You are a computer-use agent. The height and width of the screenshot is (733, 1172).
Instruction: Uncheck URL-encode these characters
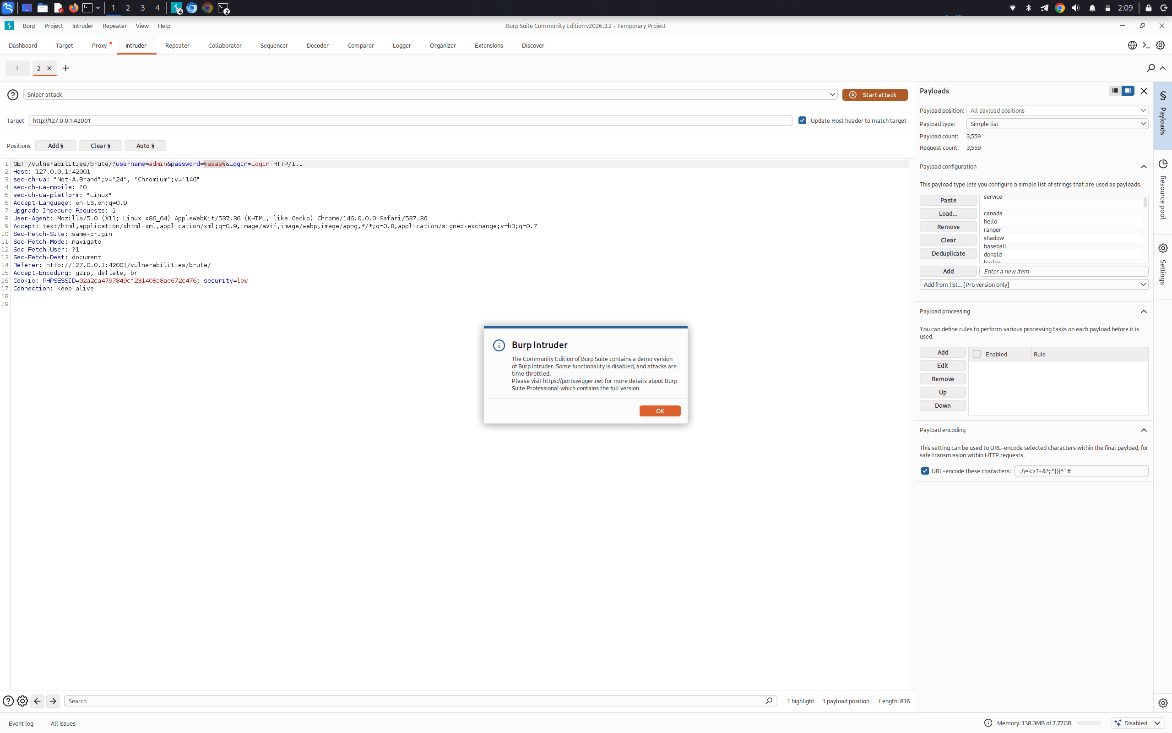click(x=925, y=471)
